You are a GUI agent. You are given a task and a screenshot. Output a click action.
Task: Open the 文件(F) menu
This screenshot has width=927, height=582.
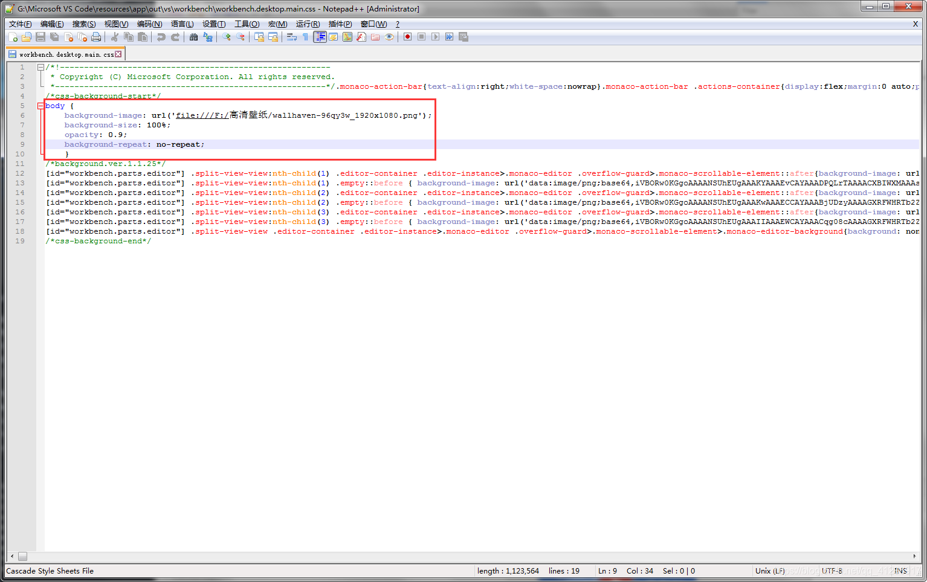[20, 24]
